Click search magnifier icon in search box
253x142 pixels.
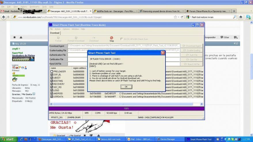coord(235,17)
